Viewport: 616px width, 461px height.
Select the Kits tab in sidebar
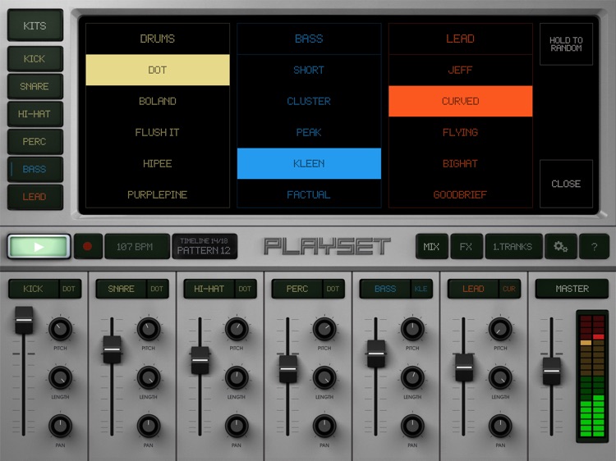[x=34, y=25]
